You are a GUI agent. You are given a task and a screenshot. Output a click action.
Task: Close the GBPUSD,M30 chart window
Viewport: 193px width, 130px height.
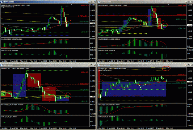(x=94, y=2)
